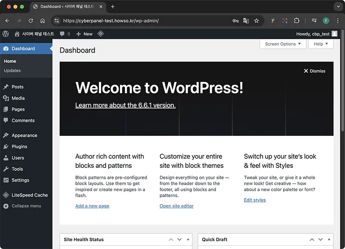Focus the browser address bar URL
The height and width of the screenshot is (249, 345).
[111, 21]
